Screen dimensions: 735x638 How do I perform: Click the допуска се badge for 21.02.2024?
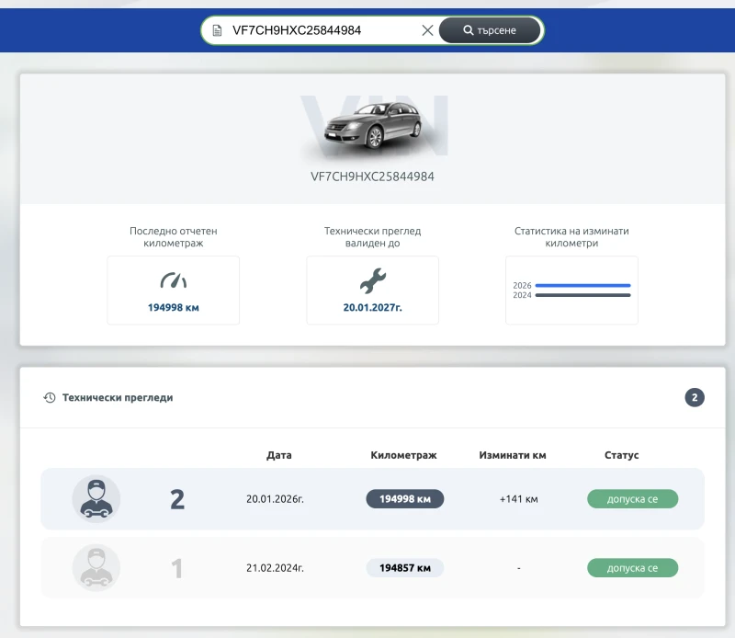(x=632, y=567)
